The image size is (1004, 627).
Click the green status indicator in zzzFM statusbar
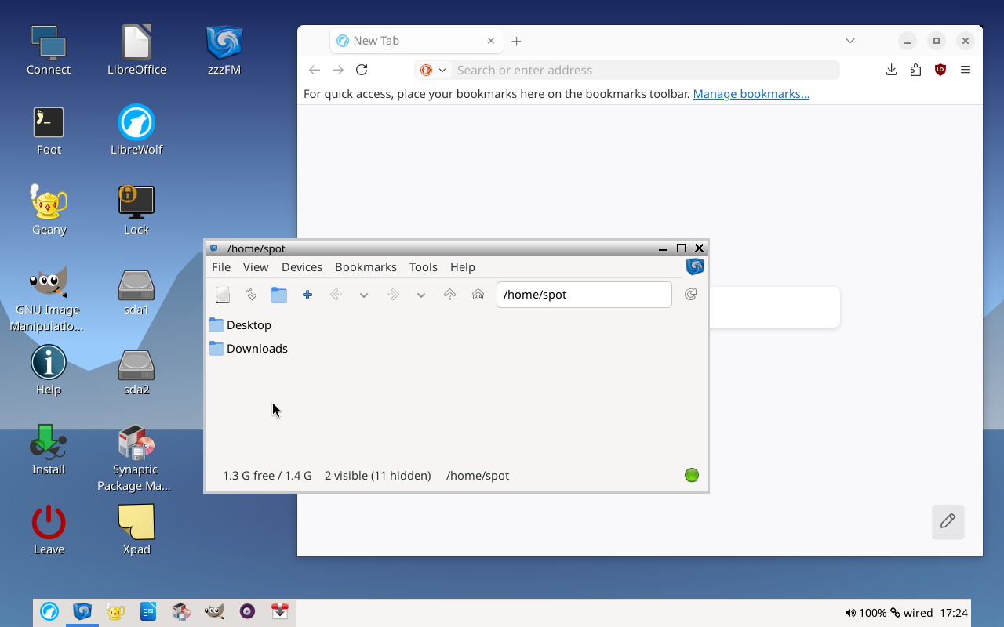[x=691, y=475]
